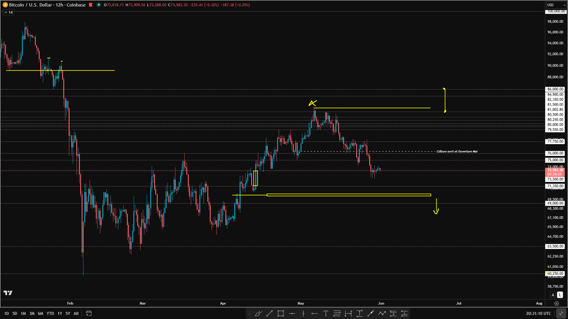Select the Horizontal Ray tool
The image size is (568, 319).
point(315,313)
